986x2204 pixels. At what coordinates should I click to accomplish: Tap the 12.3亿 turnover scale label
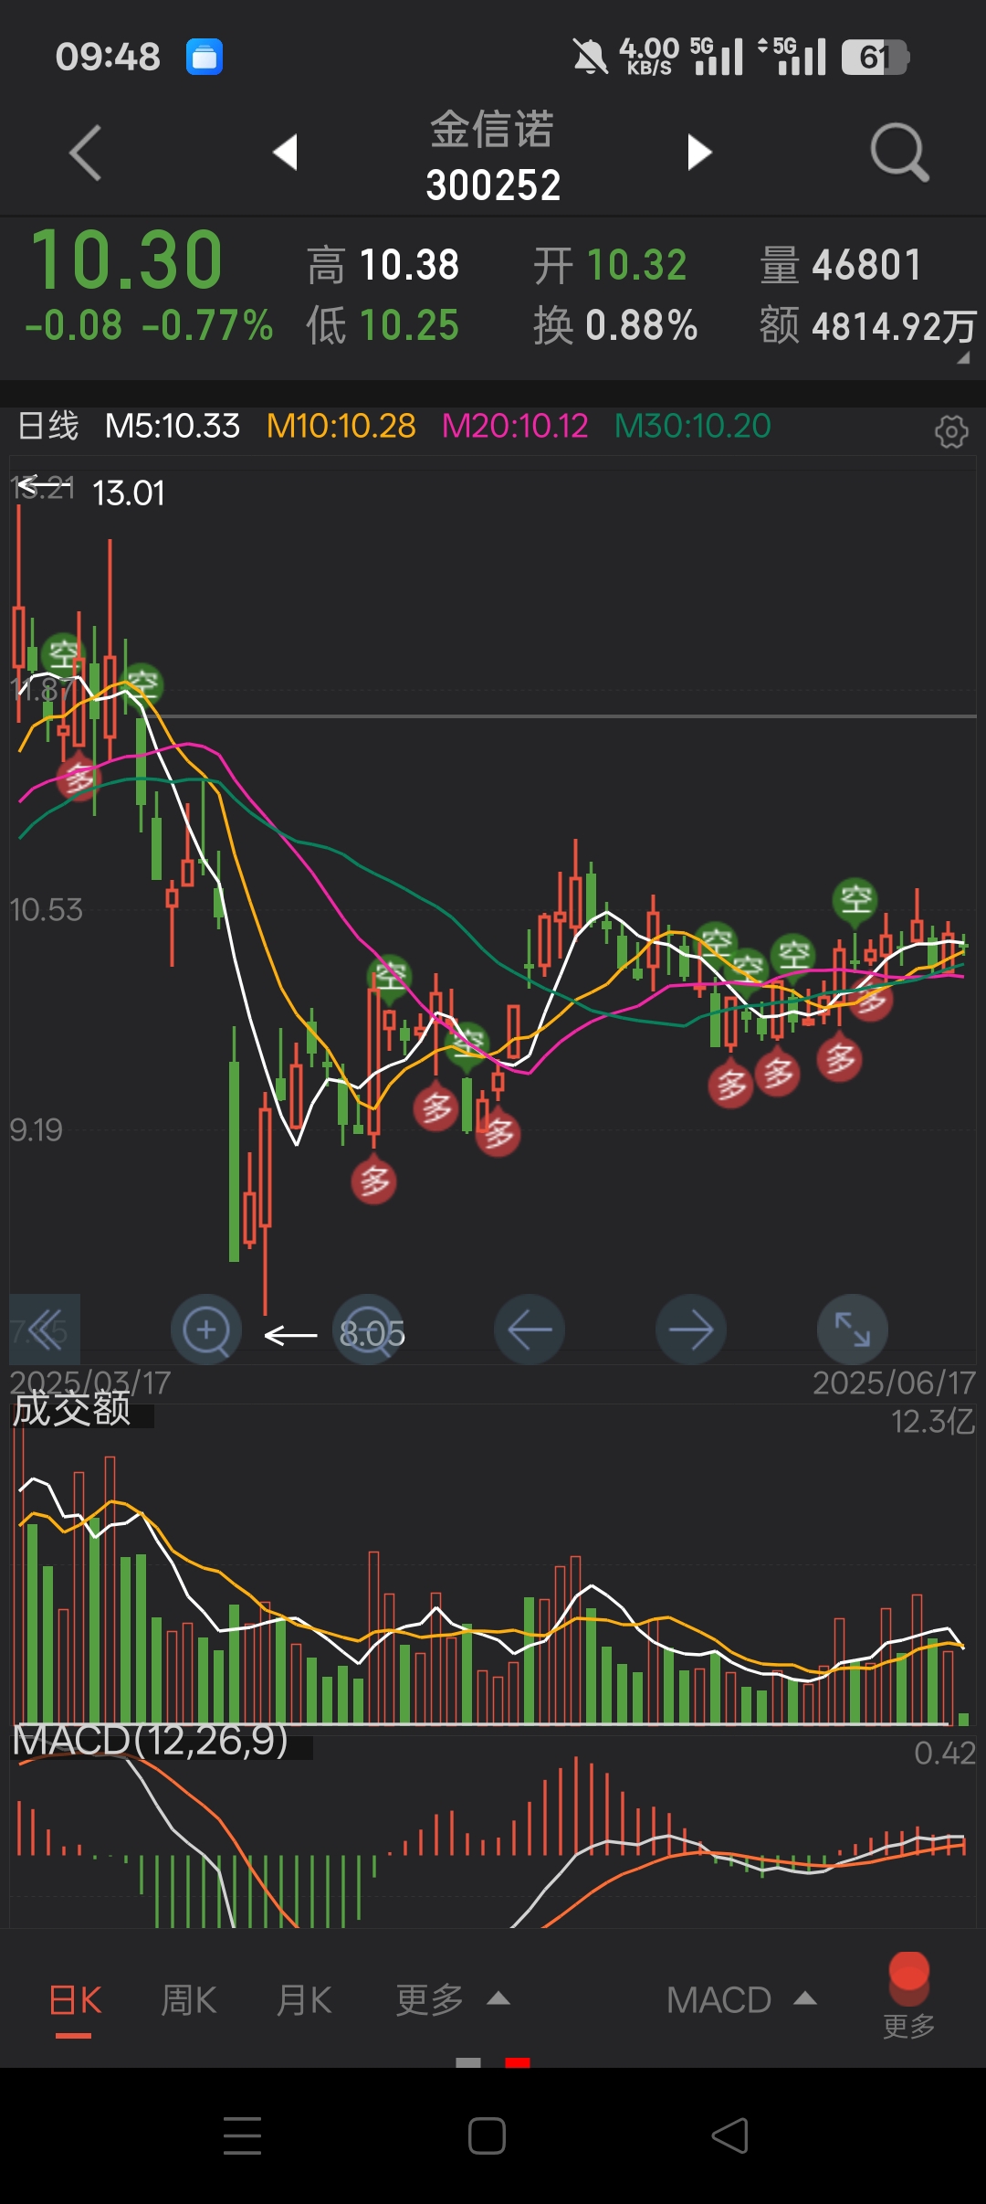(x=933, y=1422)
